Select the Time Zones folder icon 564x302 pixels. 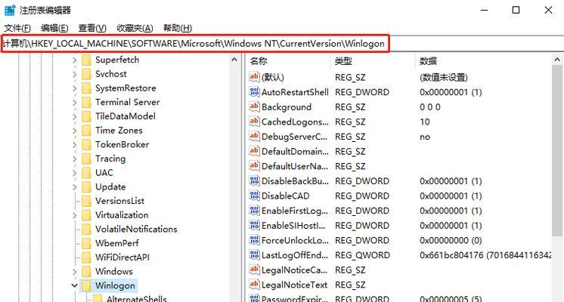tap(86, 131)
